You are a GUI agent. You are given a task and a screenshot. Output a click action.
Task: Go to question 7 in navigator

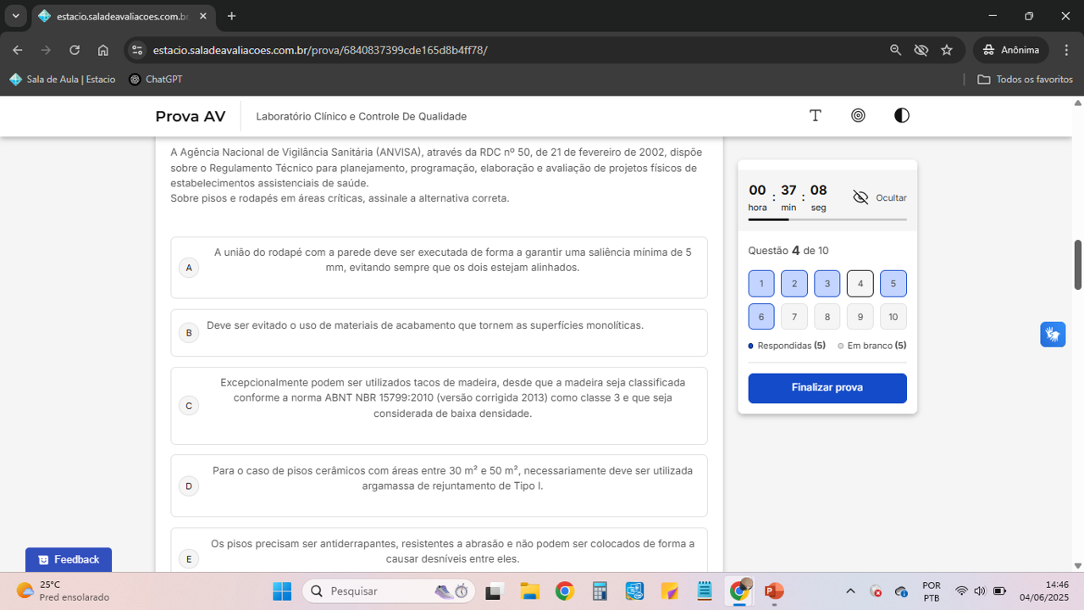pos(794,317)
